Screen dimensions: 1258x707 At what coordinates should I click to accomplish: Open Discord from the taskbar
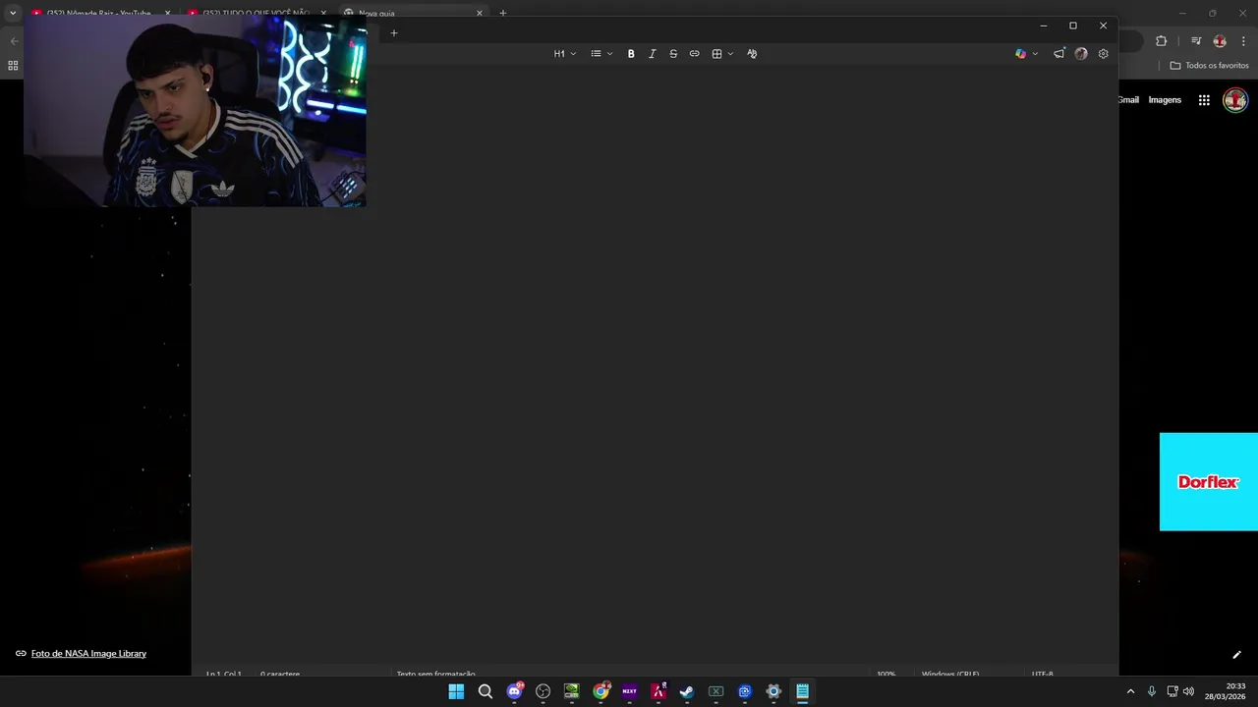tap(514, 691)
